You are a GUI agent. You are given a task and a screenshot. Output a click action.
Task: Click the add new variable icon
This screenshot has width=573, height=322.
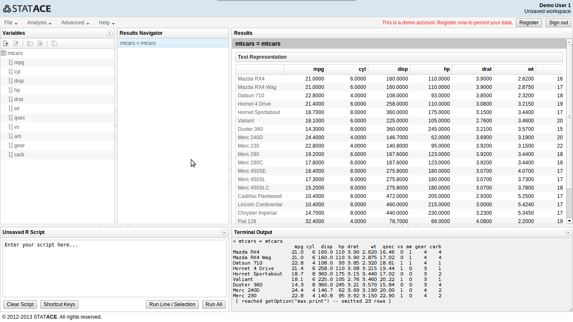(6, 44)
